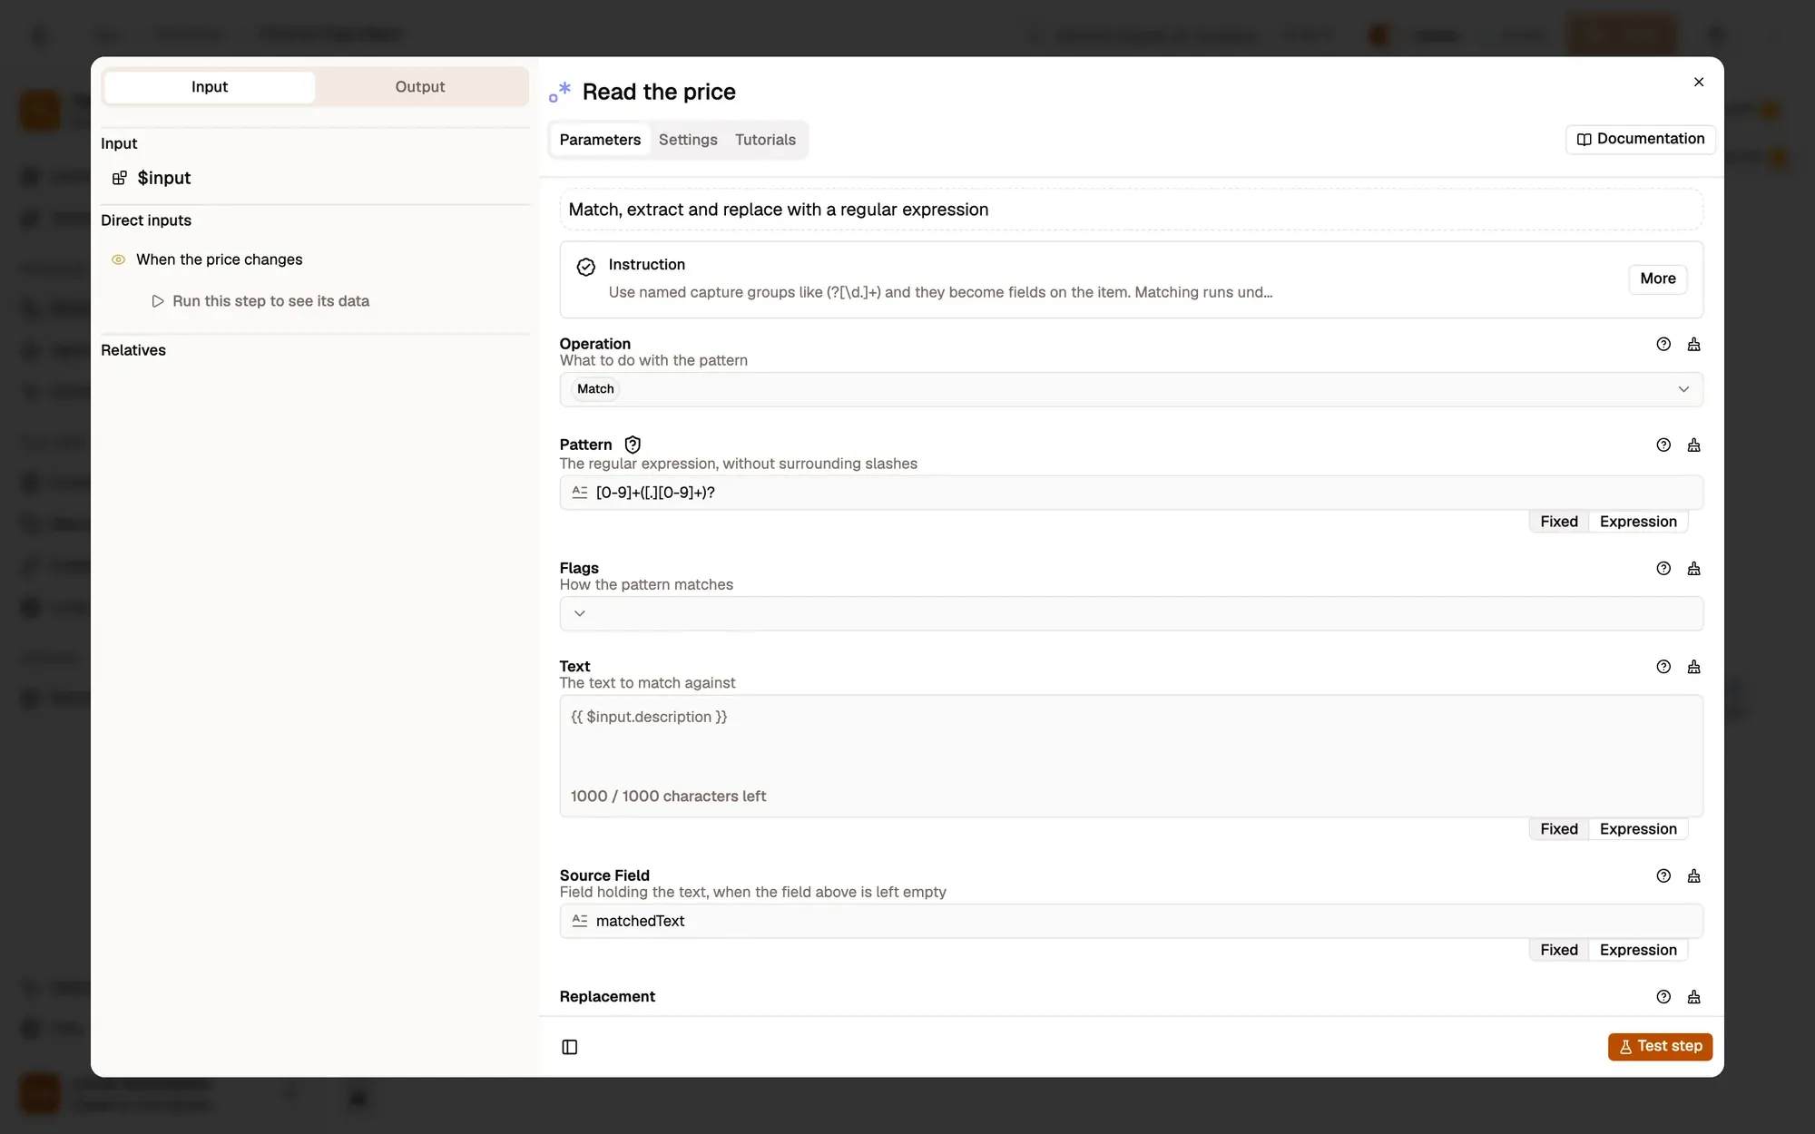Click the Documentation button
The width and height of the screenshot is (1815, 1134).
[1640, 139]
